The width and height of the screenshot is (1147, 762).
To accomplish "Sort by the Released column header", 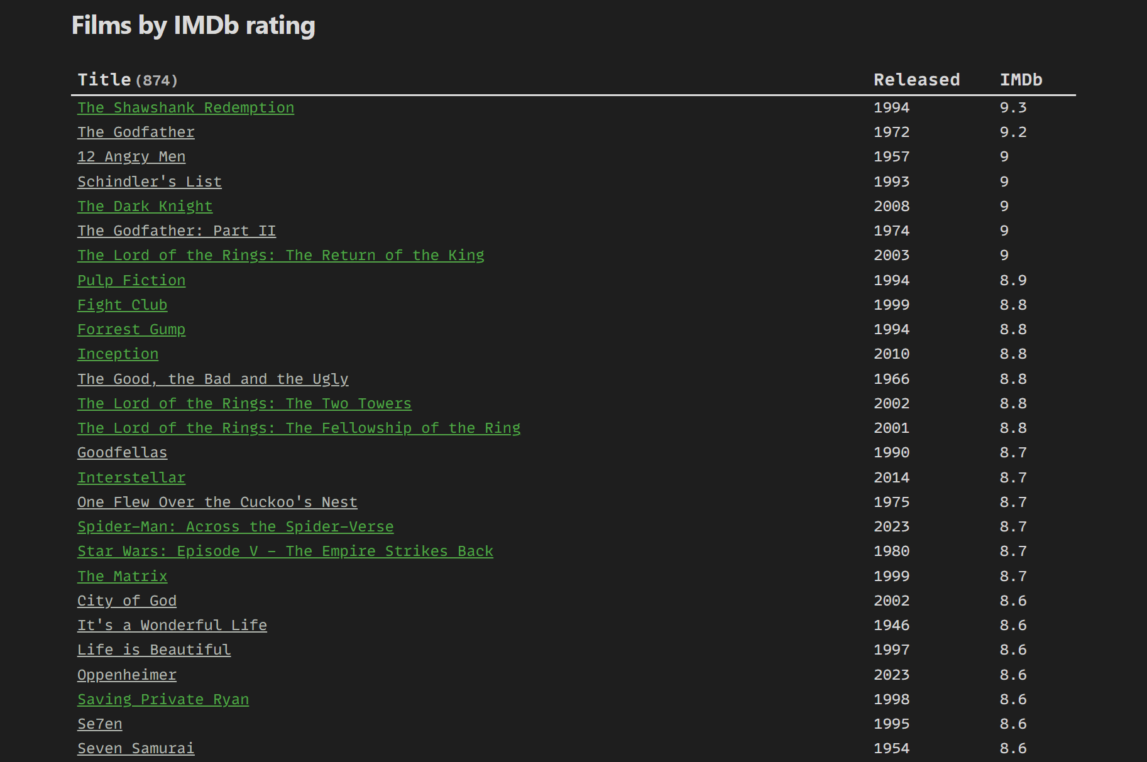I will (917, 80).
